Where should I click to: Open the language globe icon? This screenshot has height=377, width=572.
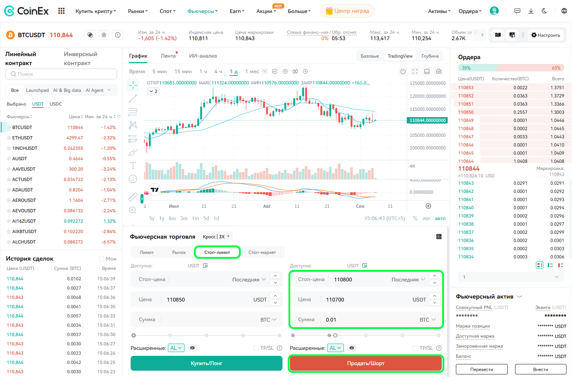click(x=564, y=11)
